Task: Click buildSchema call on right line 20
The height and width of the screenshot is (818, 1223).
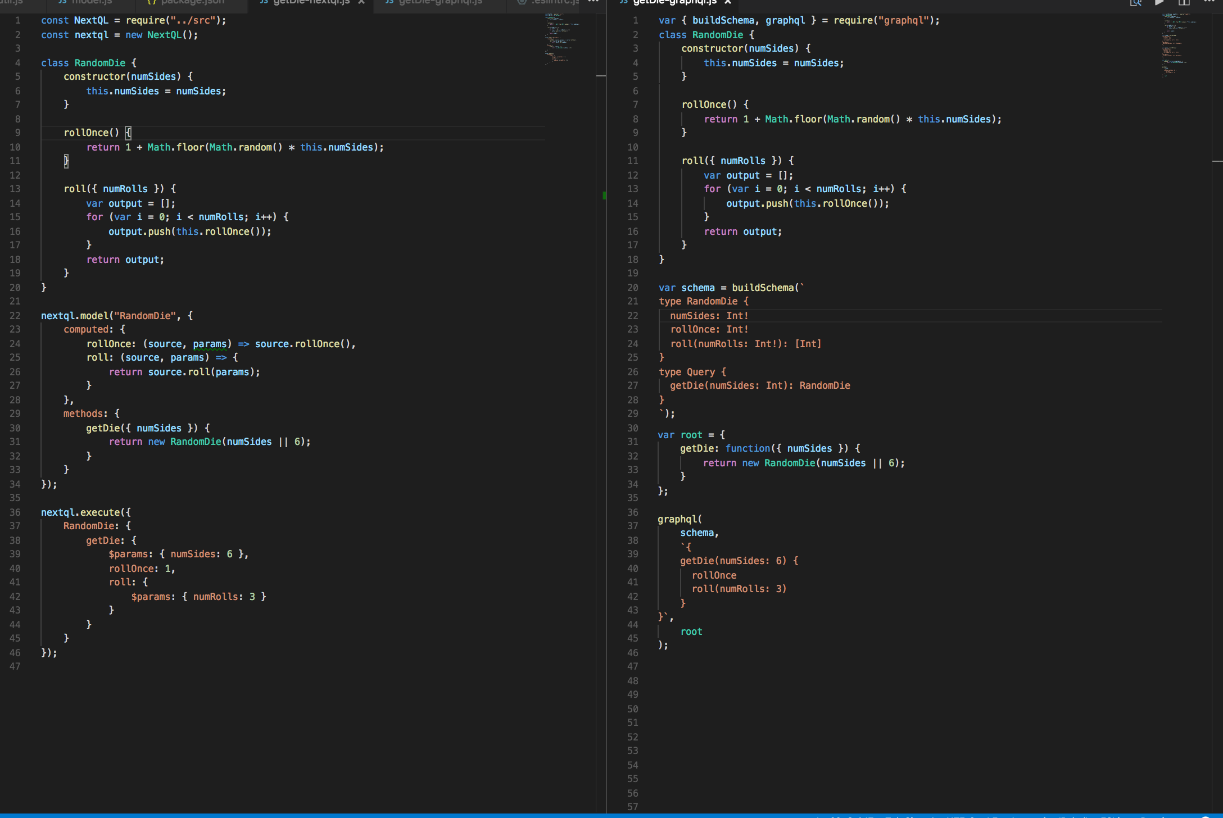Action: (x=762, y=288)
